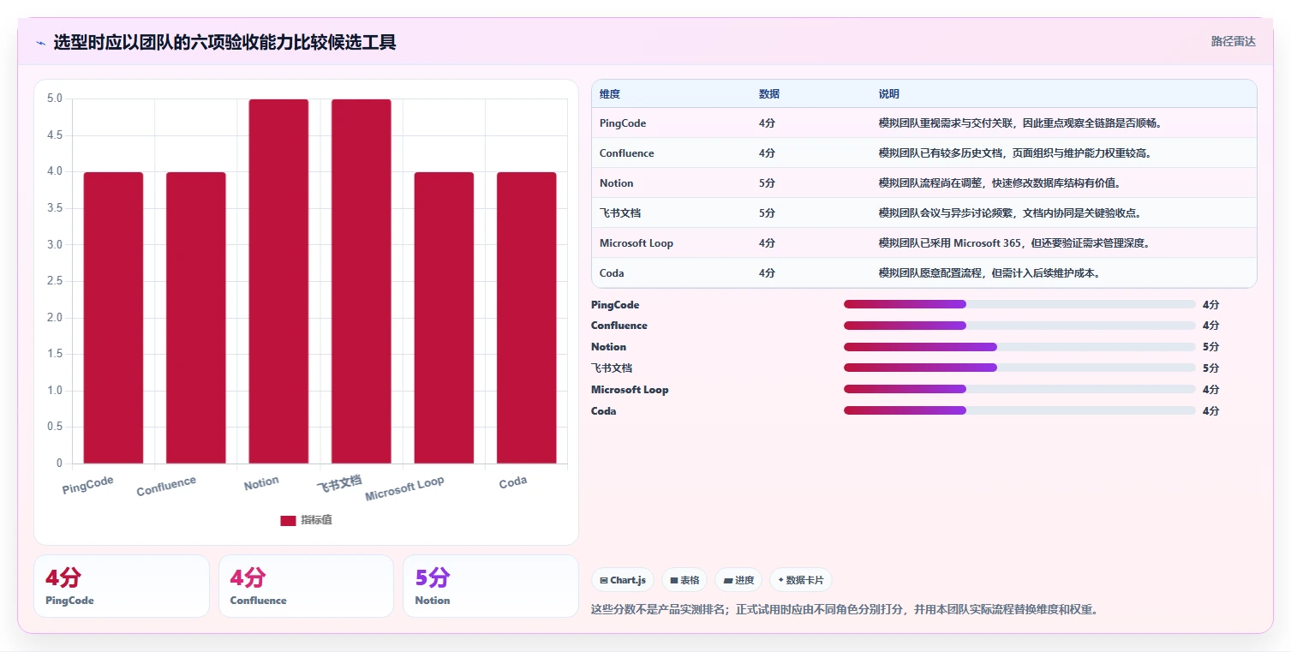Viewport: 1291px width, 652px height.
Task: Click the 飞书文档 bar in chart
Action: [x=362, y=281]
